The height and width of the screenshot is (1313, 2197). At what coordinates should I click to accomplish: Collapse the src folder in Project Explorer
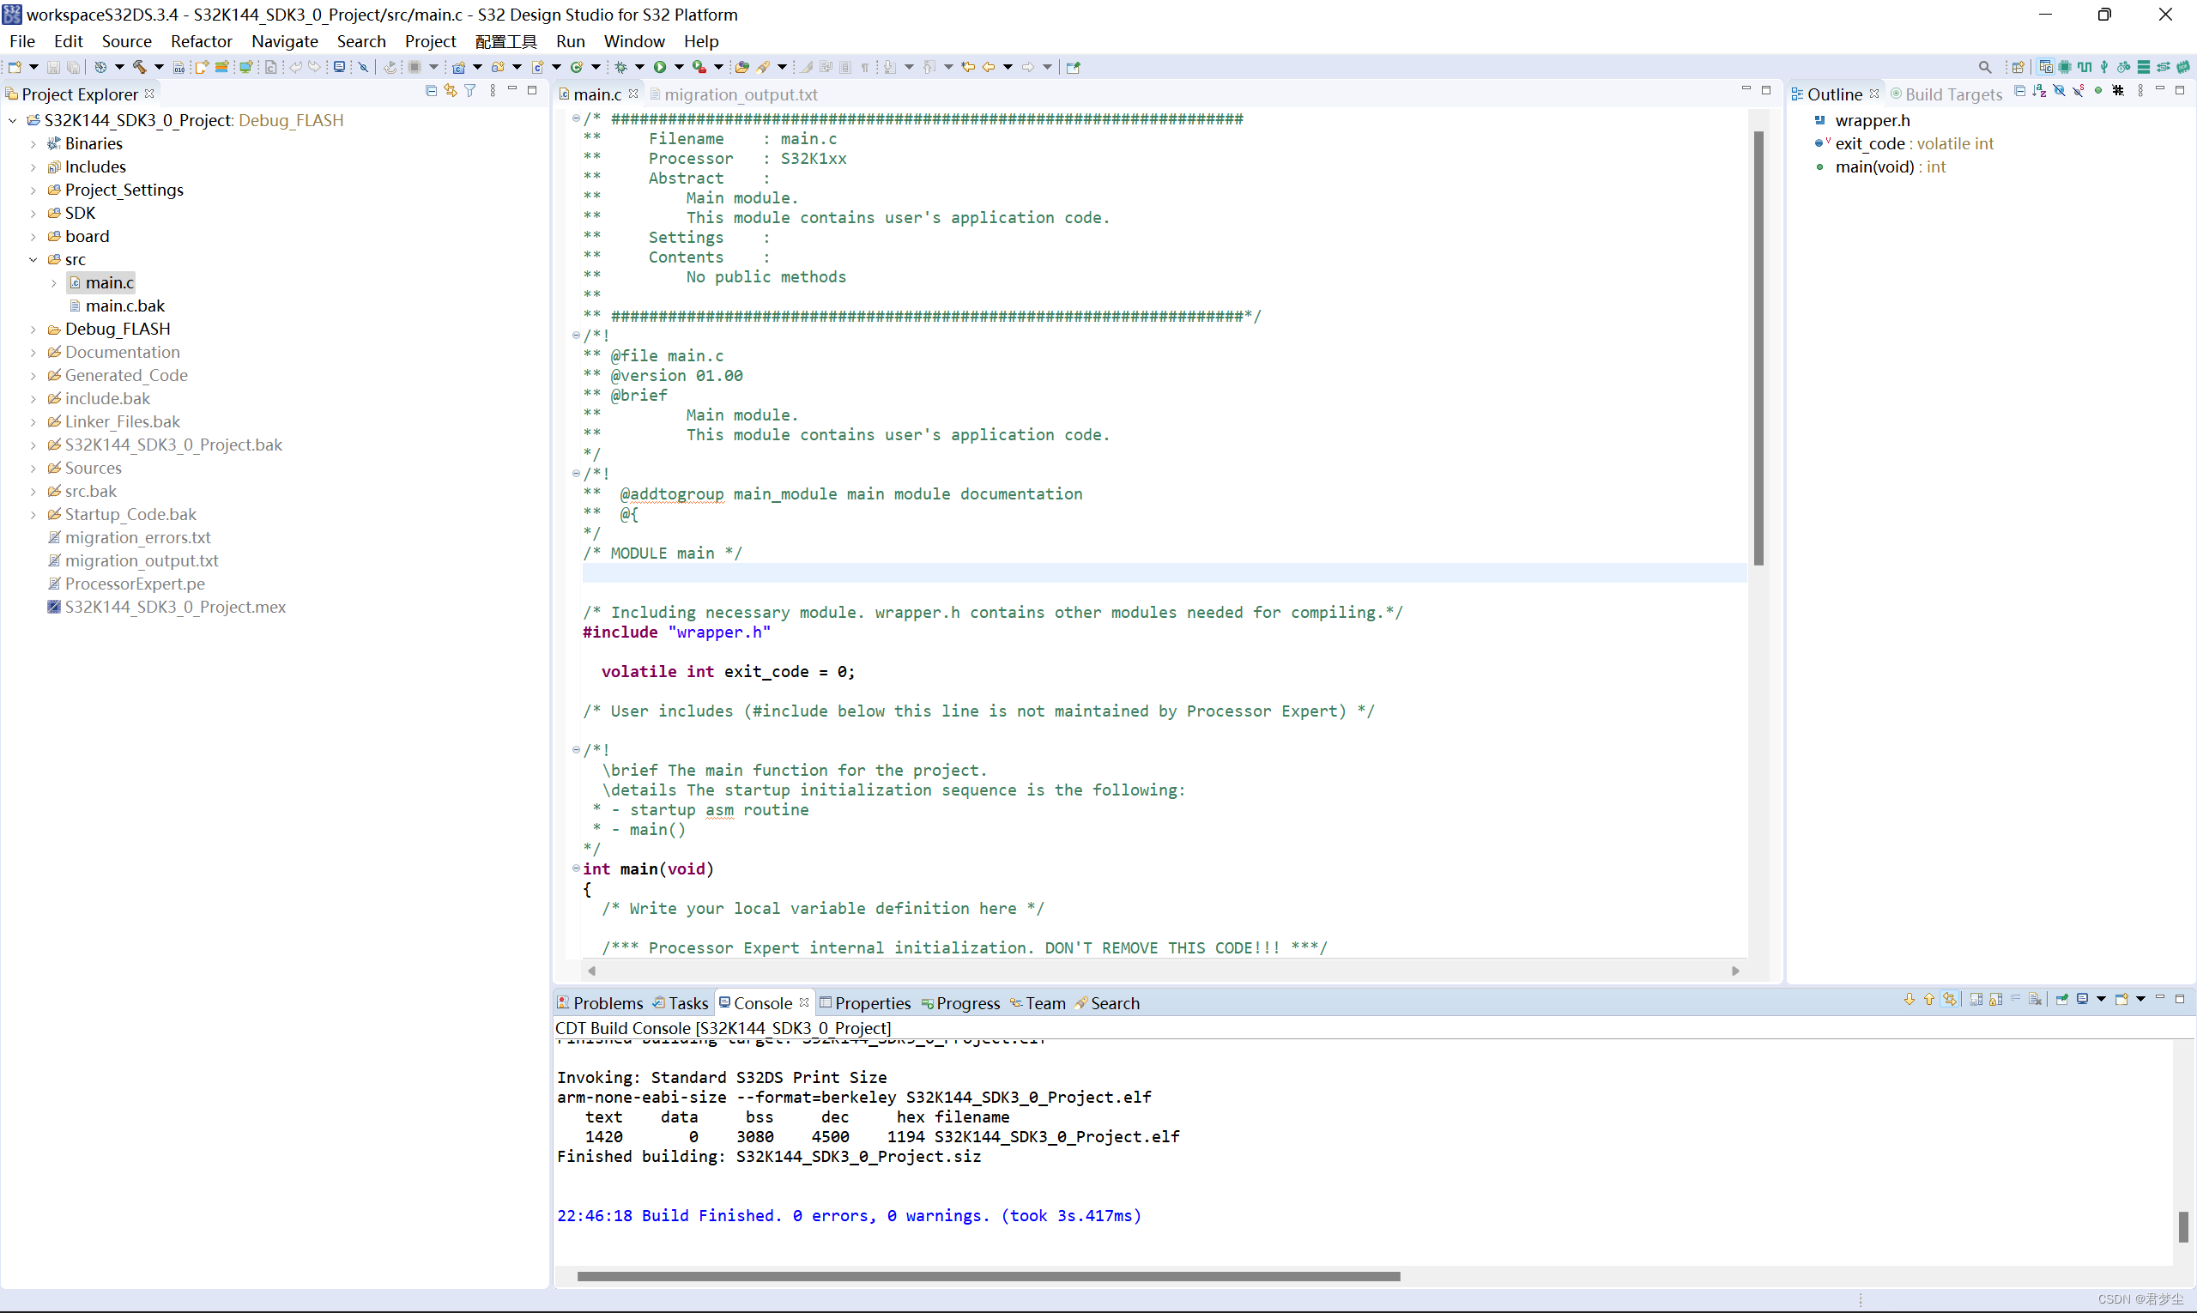[x=34, y=259]
